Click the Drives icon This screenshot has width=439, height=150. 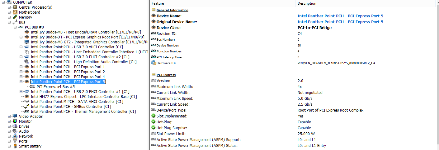click(x=15, y=126)
